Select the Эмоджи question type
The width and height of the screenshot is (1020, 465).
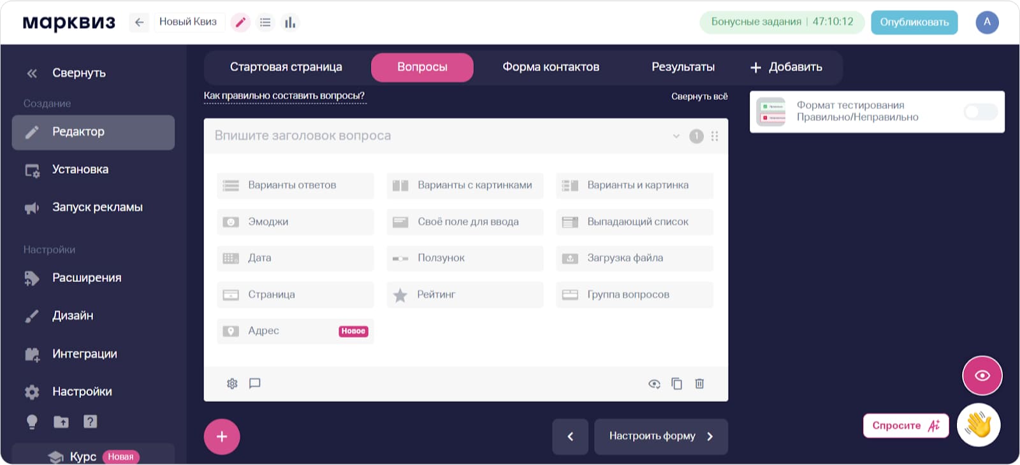click(295, 222)
